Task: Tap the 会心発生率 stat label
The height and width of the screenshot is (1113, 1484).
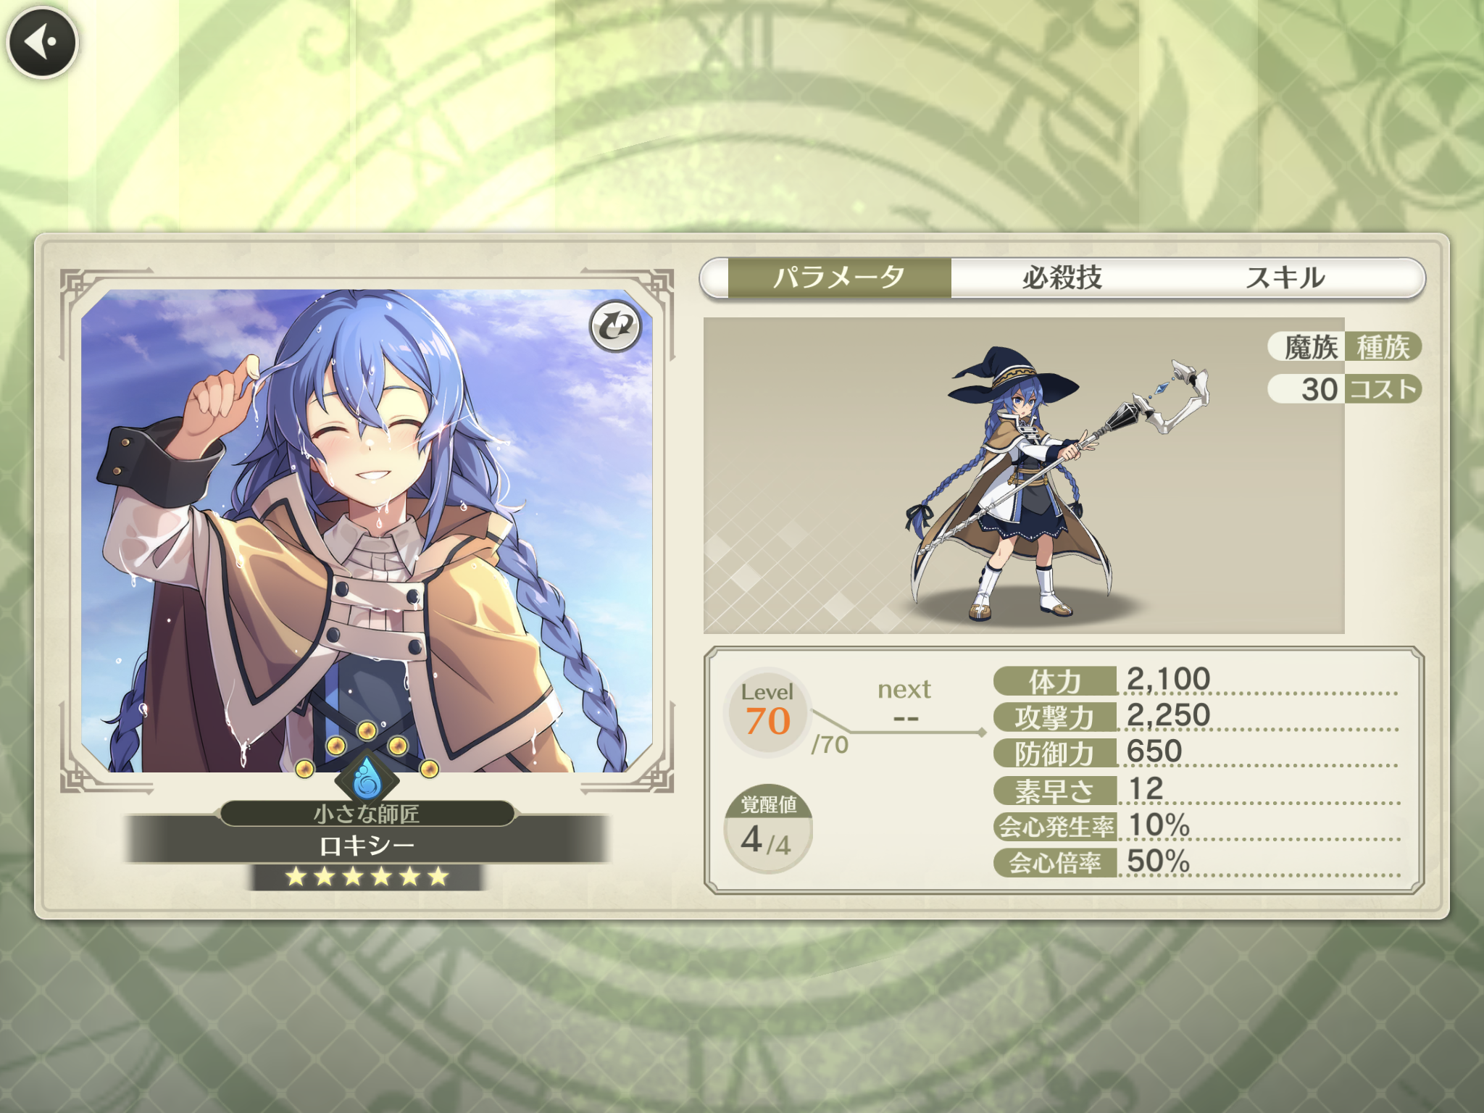Action: point(1055,827)
